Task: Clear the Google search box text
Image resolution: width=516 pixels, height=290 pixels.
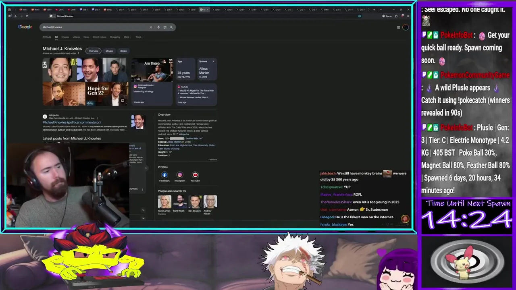Action: (x=151, y=27)
